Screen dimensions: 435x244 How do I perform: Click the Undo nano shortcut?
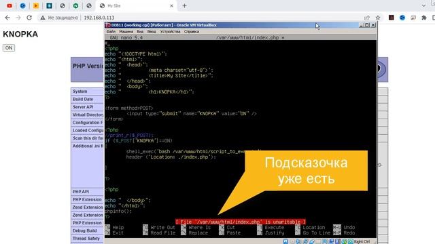344,228
